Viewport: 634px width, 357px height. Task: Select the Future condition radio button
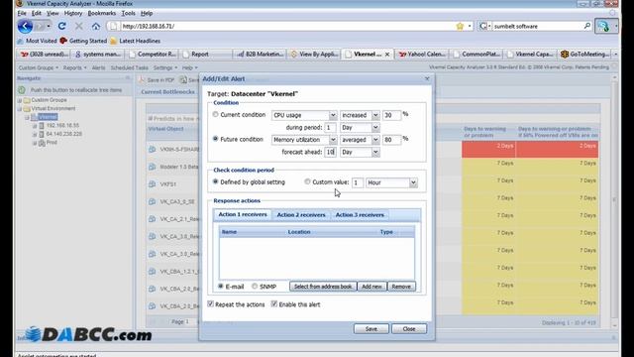216,139
